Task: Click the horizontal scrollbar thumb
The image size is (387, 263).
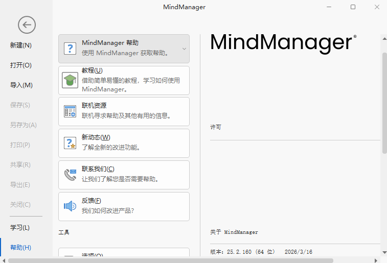Action: click(171, 260)
